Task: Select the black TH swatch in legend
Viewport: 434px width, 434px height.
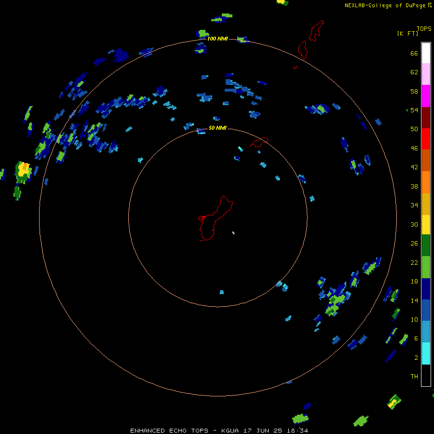Action: coord(426,375)
